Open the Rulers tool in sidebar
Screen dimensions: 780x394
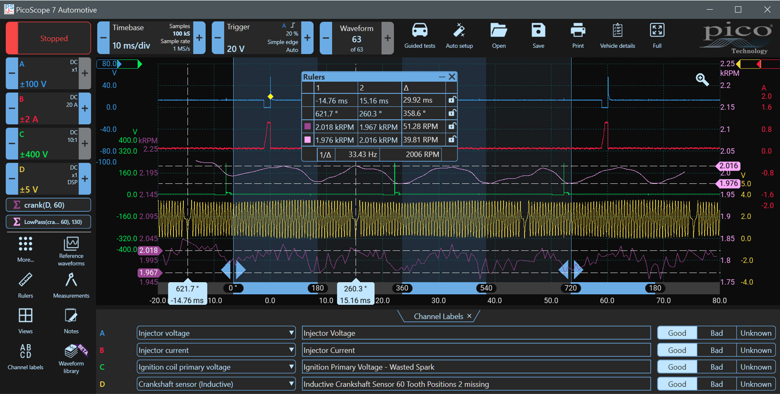point(25,285)
